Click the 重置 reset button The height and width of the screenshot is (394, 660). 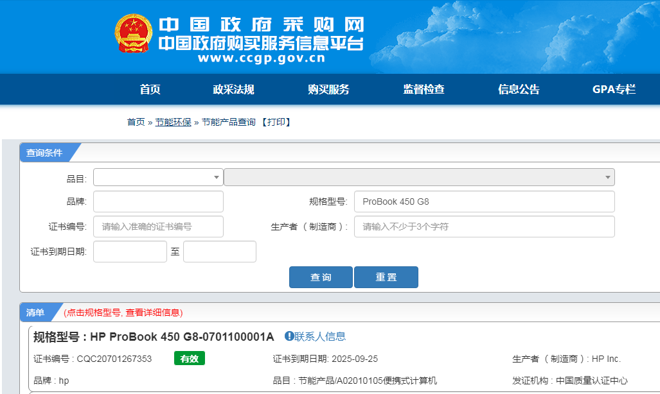[x=386, y=277]
